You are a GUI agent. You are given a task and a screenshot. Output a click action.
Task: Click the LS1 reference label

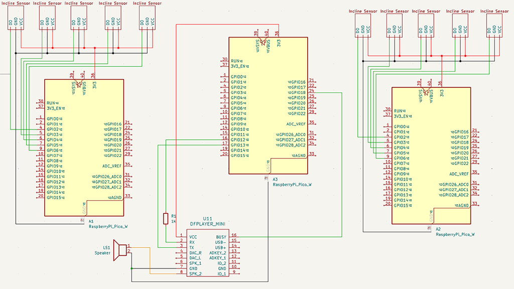click(106, 248)
